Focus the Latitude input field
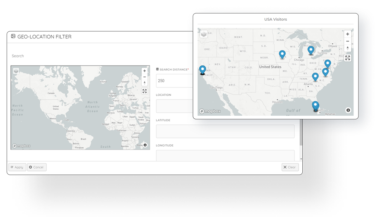Image resolution: width=386 pixels, height=217 pixels. point(225,131)
